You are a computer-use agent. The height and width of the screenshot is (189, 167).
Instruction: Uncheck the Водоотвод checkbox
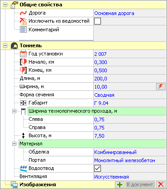pos(97,168)
